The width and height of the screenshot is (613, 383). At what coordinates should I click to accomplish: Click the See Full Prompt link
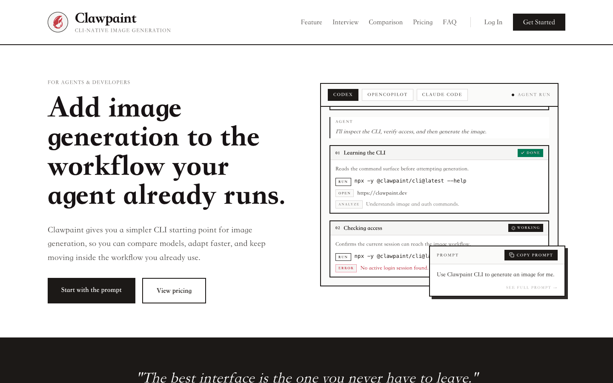pos(532,288)
